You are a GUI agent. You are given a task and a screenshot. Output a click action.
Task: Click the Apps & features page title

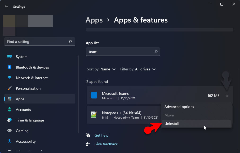(141, 20)
